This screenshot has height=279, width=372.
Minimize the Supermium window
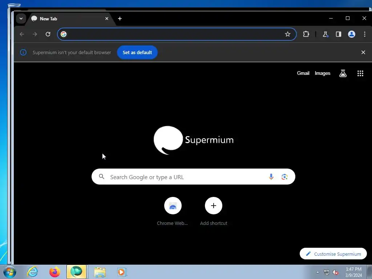[x=331, y=18]
